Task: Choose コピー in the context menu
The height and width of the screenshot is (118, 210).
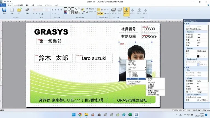Action: (x=136, y=63)
